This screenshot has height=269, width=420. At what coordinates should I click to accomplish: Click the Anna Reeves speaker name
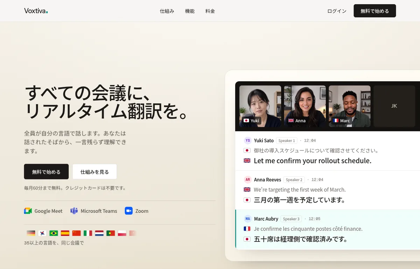(267, 180)
